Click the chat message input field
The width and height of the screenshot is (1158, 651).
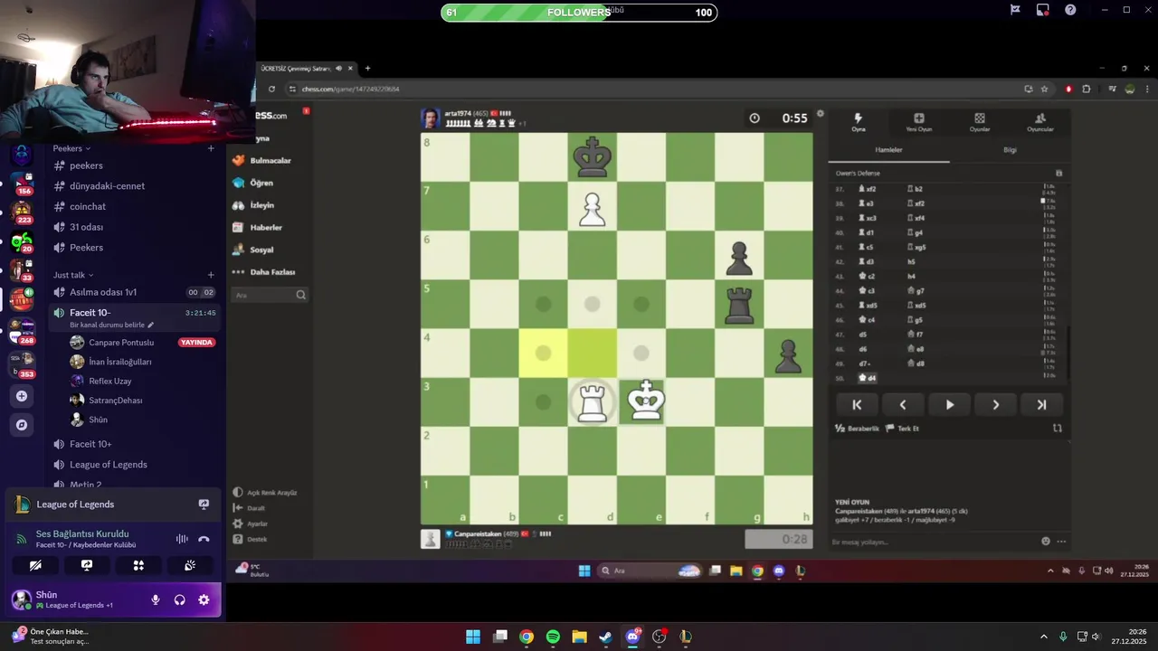(x=932, y=542)
